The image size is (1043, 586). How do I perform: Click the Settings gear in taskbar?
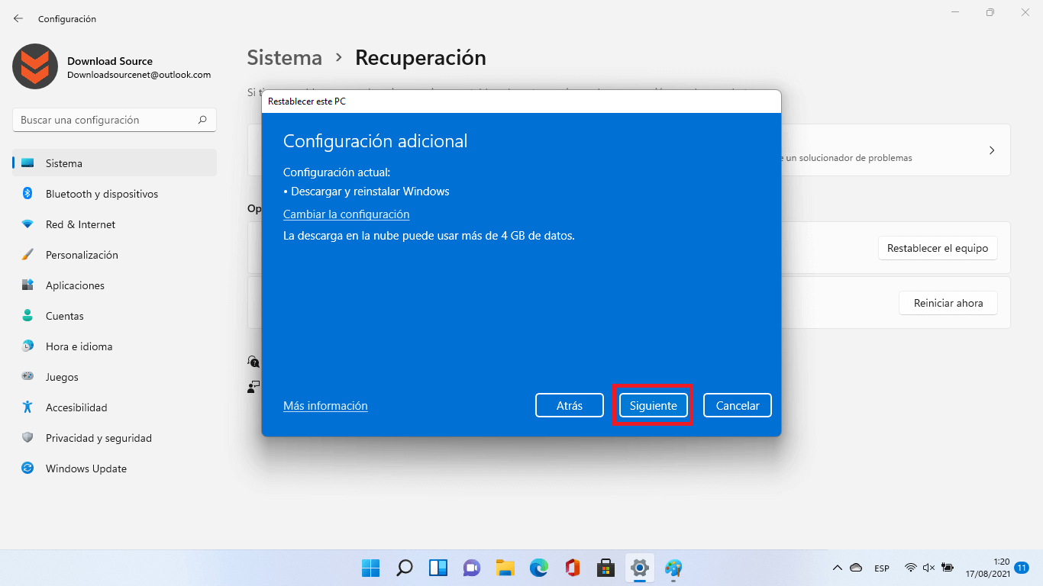point(640,568)
